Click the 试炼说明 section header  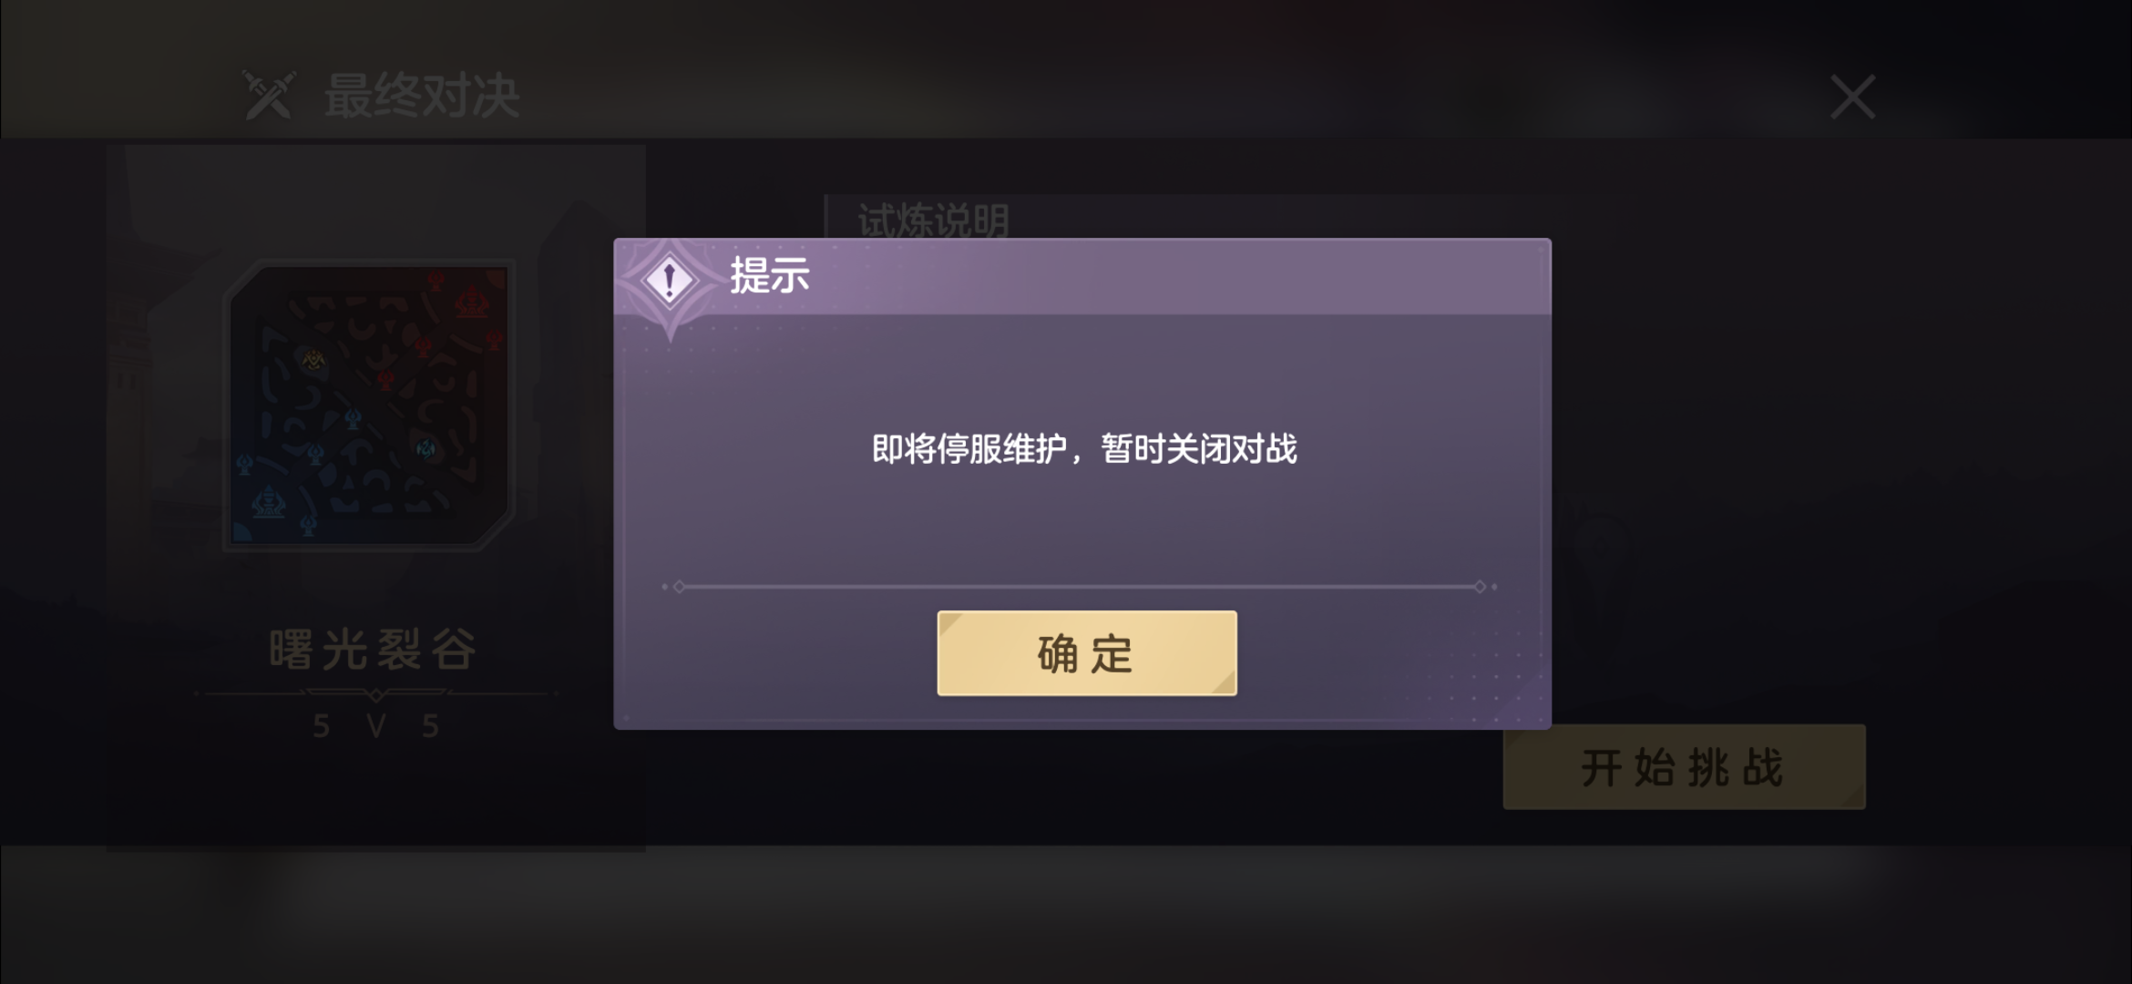click(x=934, y=220)
